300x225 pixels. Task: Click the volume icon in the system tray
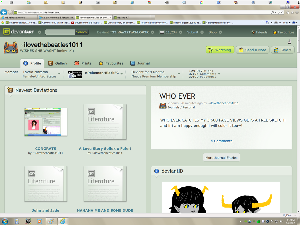coord(281,222)
